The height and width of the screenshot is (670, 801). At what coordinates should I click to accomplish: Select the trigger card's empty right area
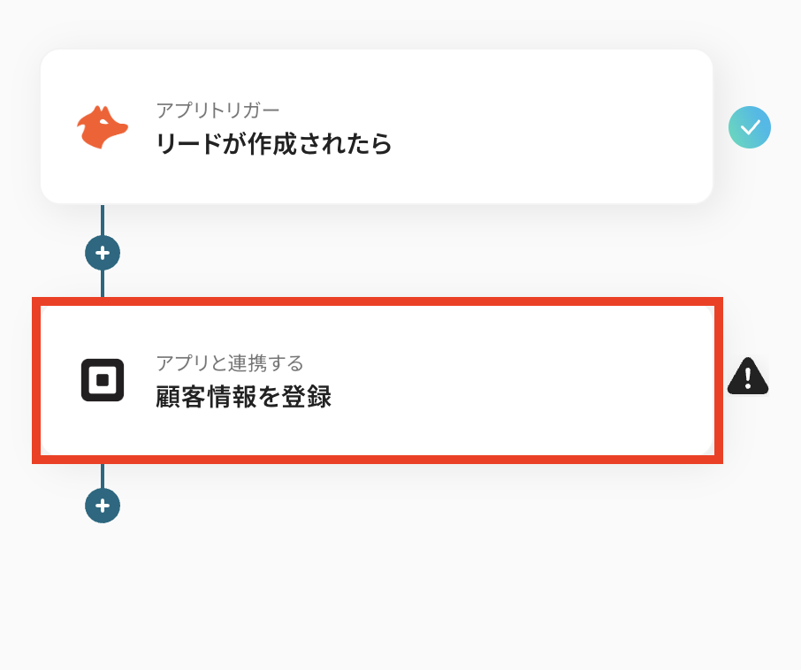pos(566,127)
